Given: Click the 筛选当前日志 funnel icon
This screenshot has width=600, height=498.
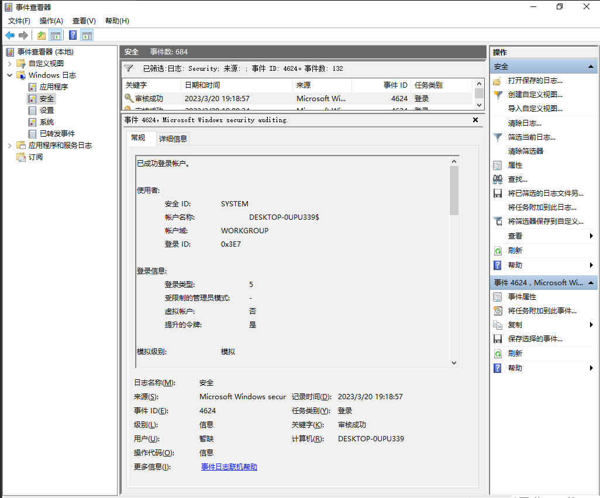Looking at the screenshot, I should point(498,137).
